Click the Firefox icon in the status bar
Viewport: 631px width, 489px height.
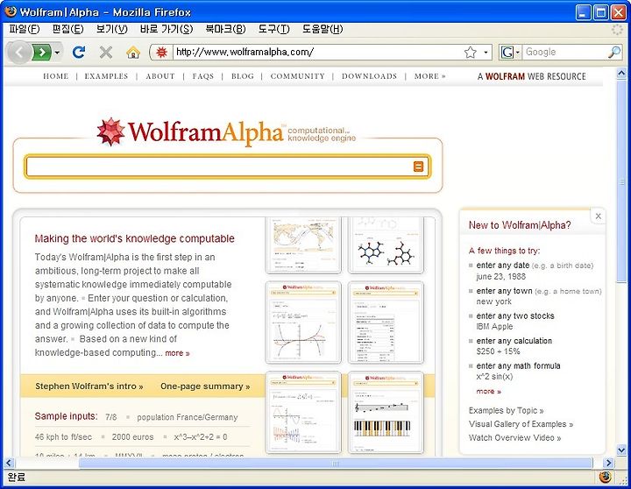[x=604, y=478]
